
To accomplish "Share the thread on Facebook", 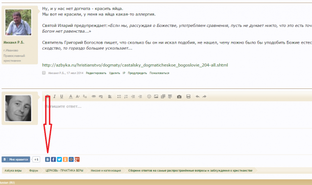I will coord(53,160).
